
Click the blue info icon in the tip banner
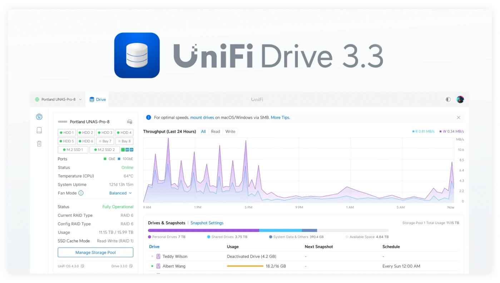tap(149, 117)
